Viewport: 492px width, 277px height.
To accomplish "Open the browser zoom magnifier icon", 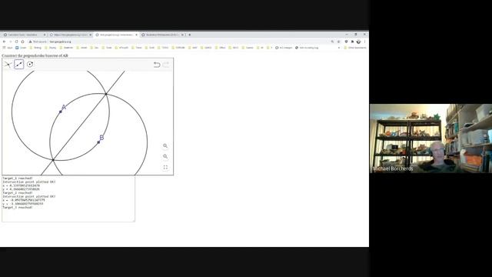I will 332,42.
